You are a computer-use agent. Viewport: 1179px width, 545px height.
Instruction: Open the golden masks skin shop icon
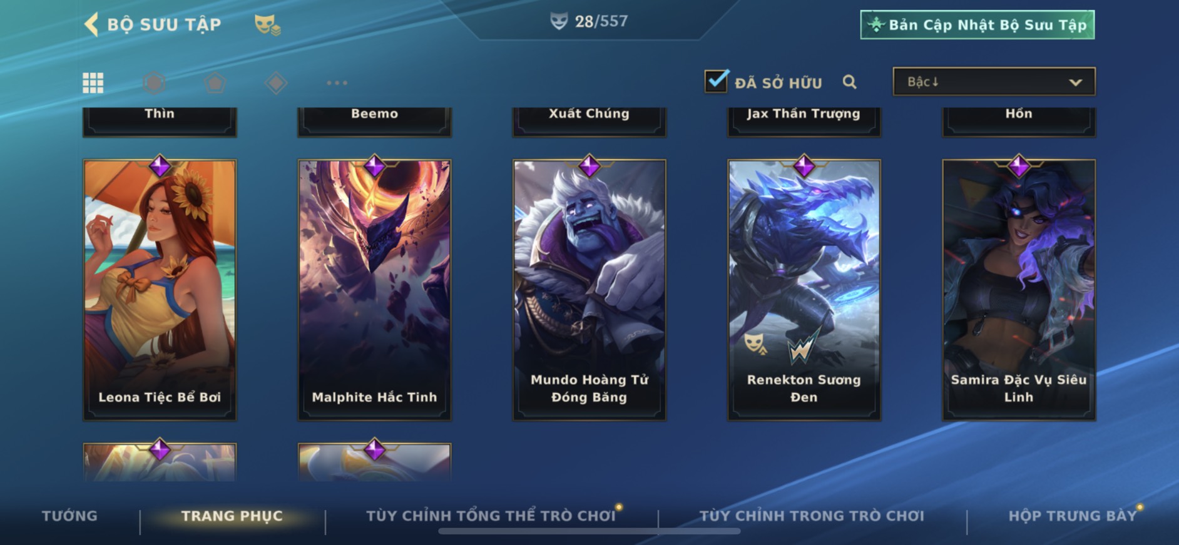tap(267, 24)
